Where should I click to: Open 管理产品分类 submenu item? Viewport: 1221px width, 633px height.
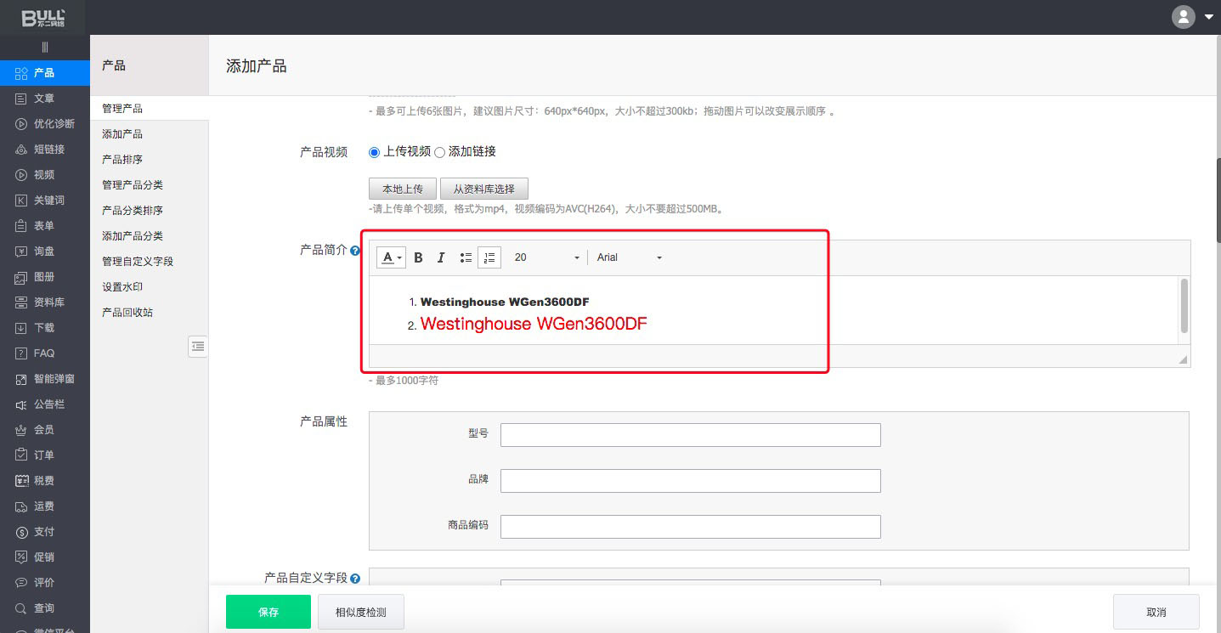(x=133, y=185)
